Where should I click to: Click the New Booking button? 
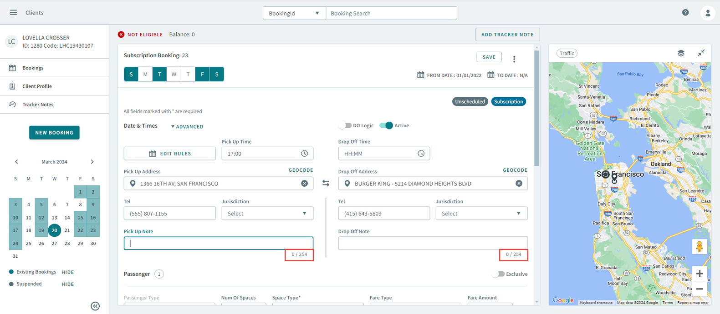(x=54, y=133)
